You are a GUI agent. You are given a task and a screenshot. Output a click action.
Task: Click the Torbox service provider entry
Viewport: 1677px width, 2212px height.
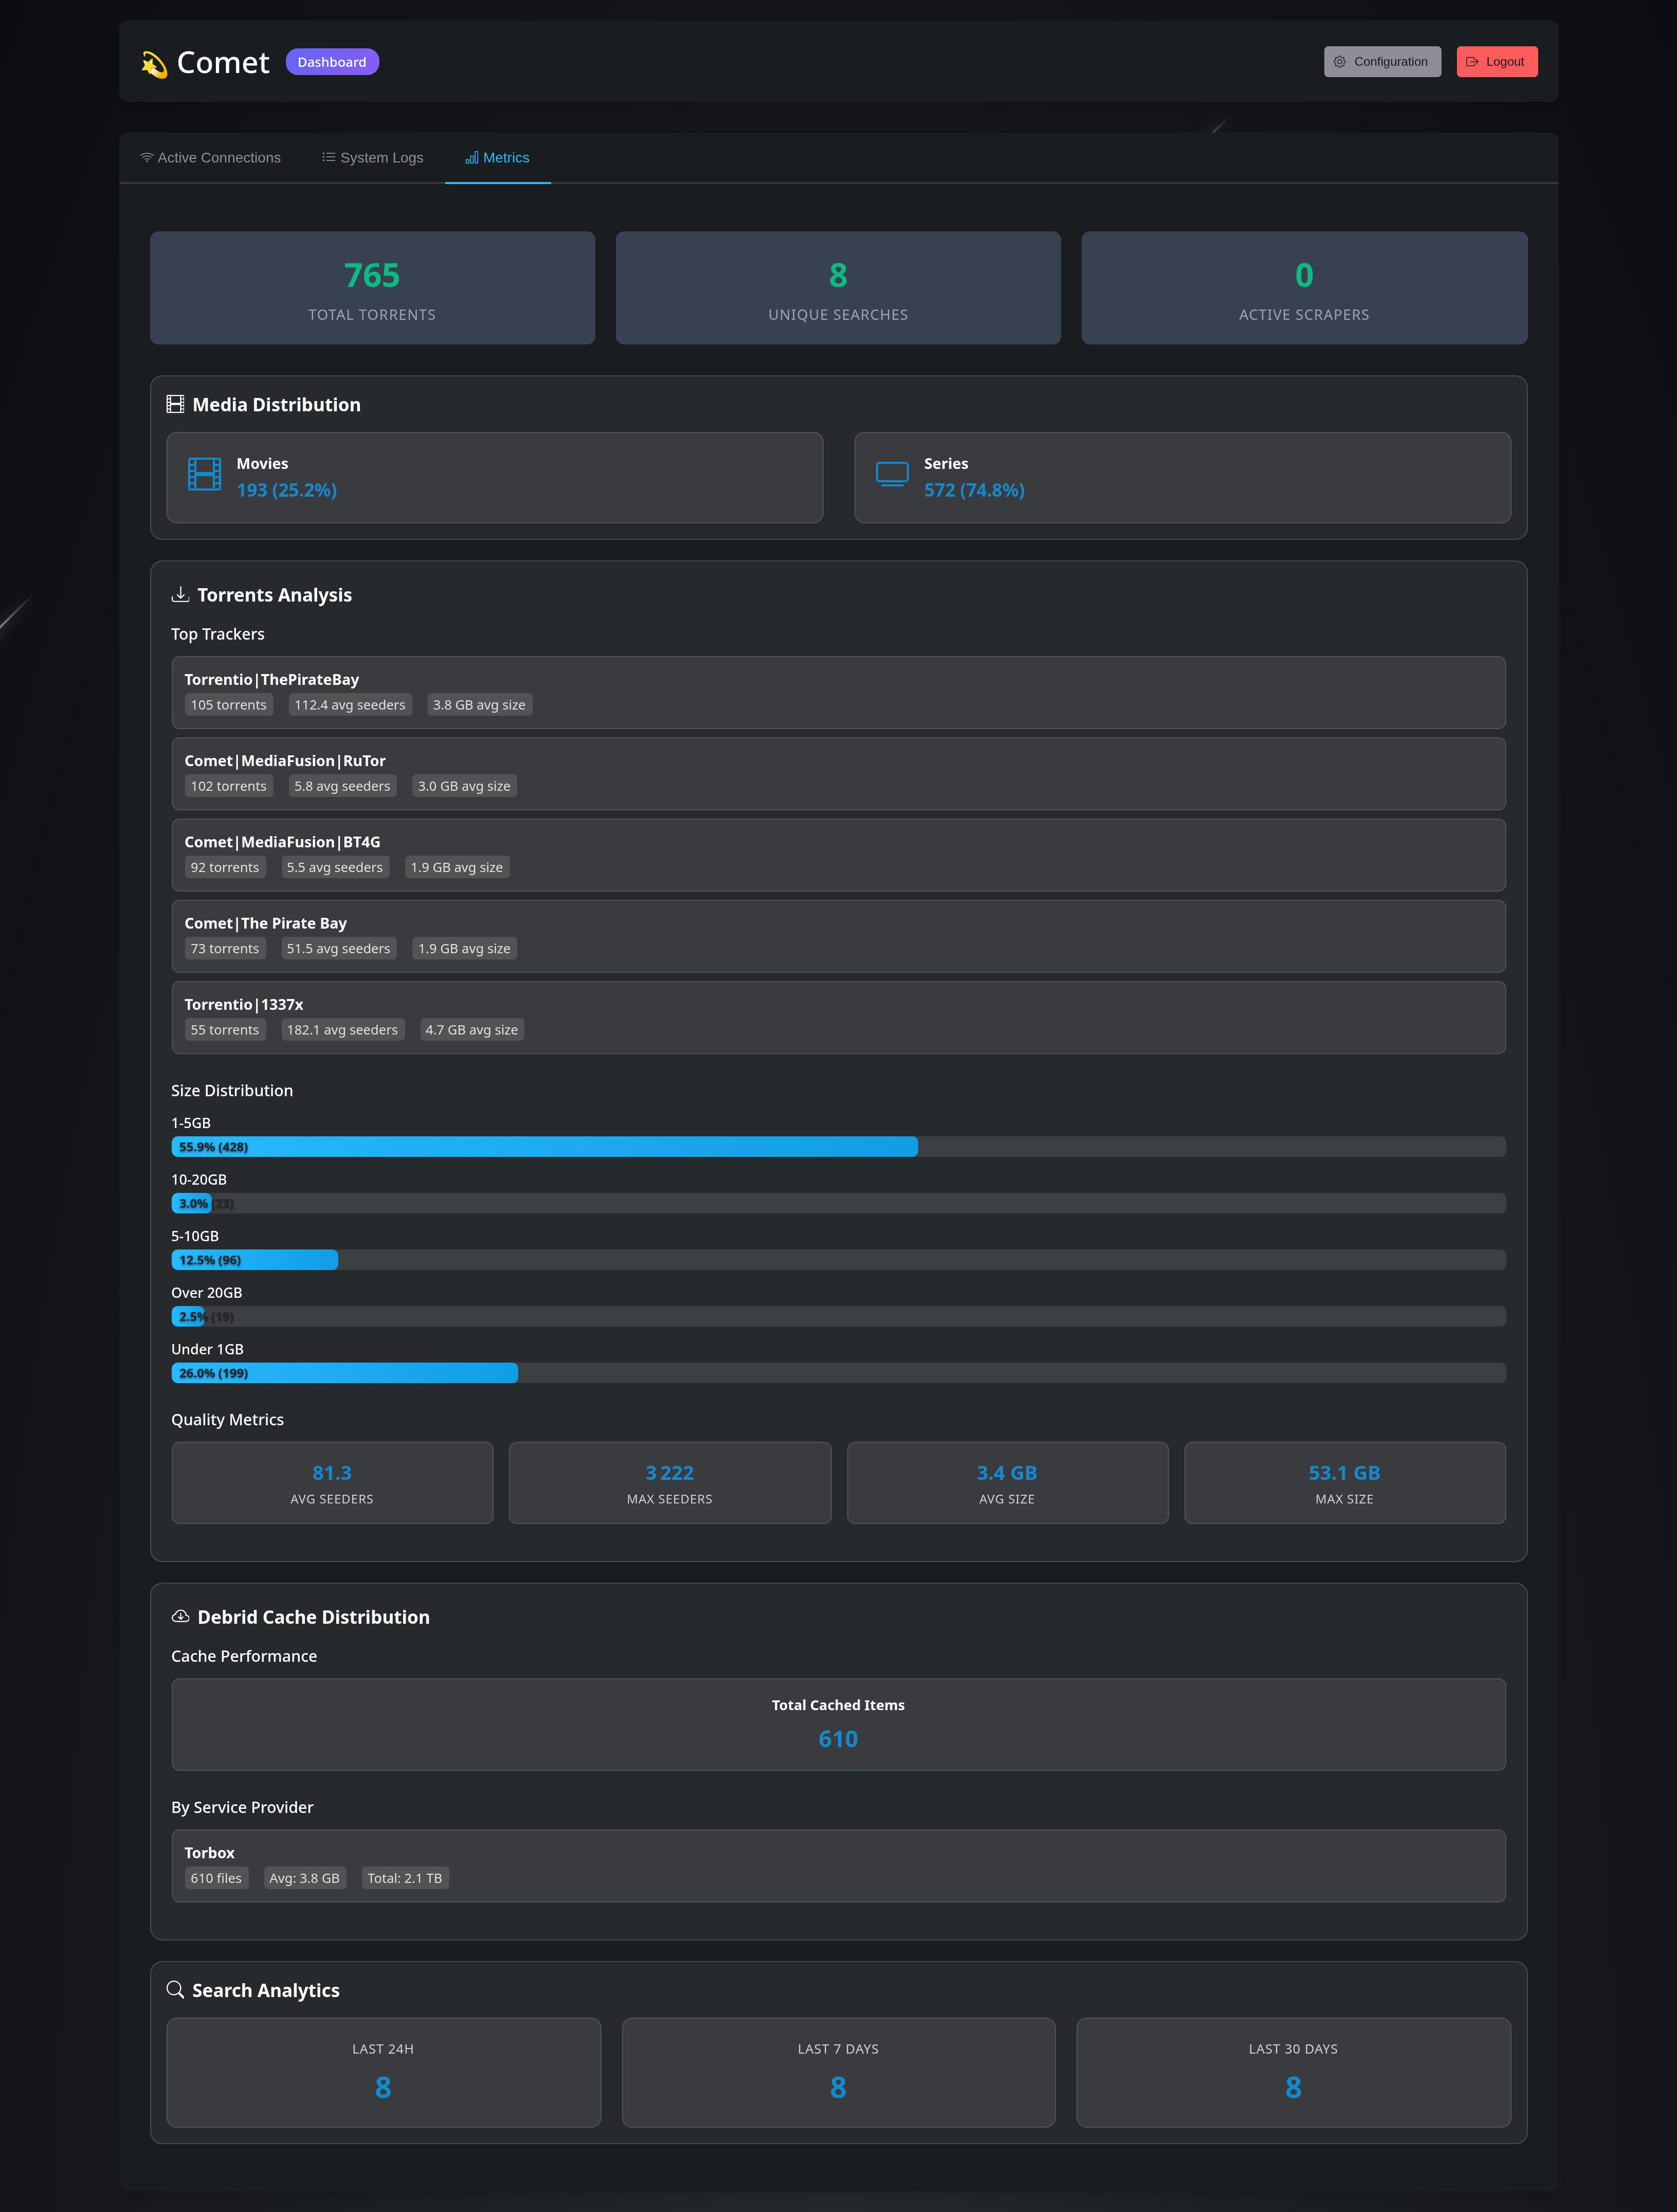(838, 1865)
